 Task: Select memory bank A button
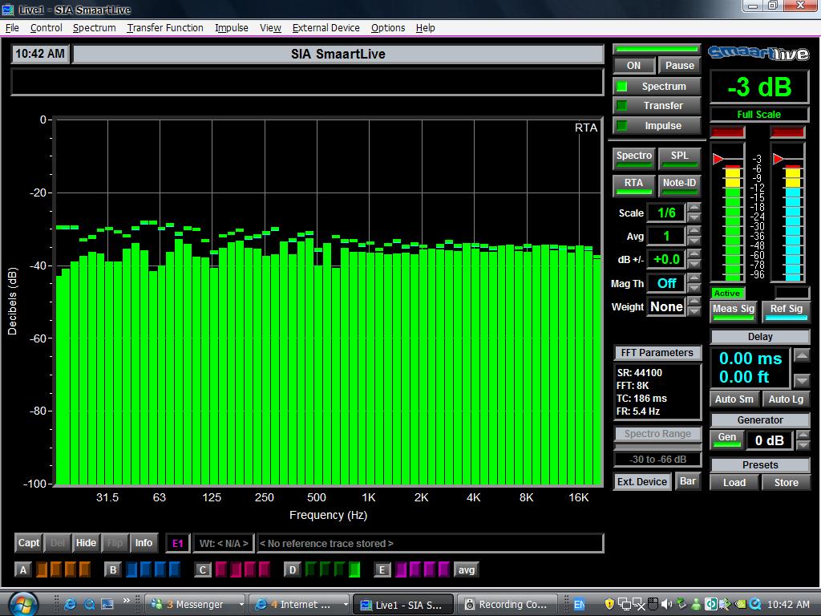[x=23, y=570]
